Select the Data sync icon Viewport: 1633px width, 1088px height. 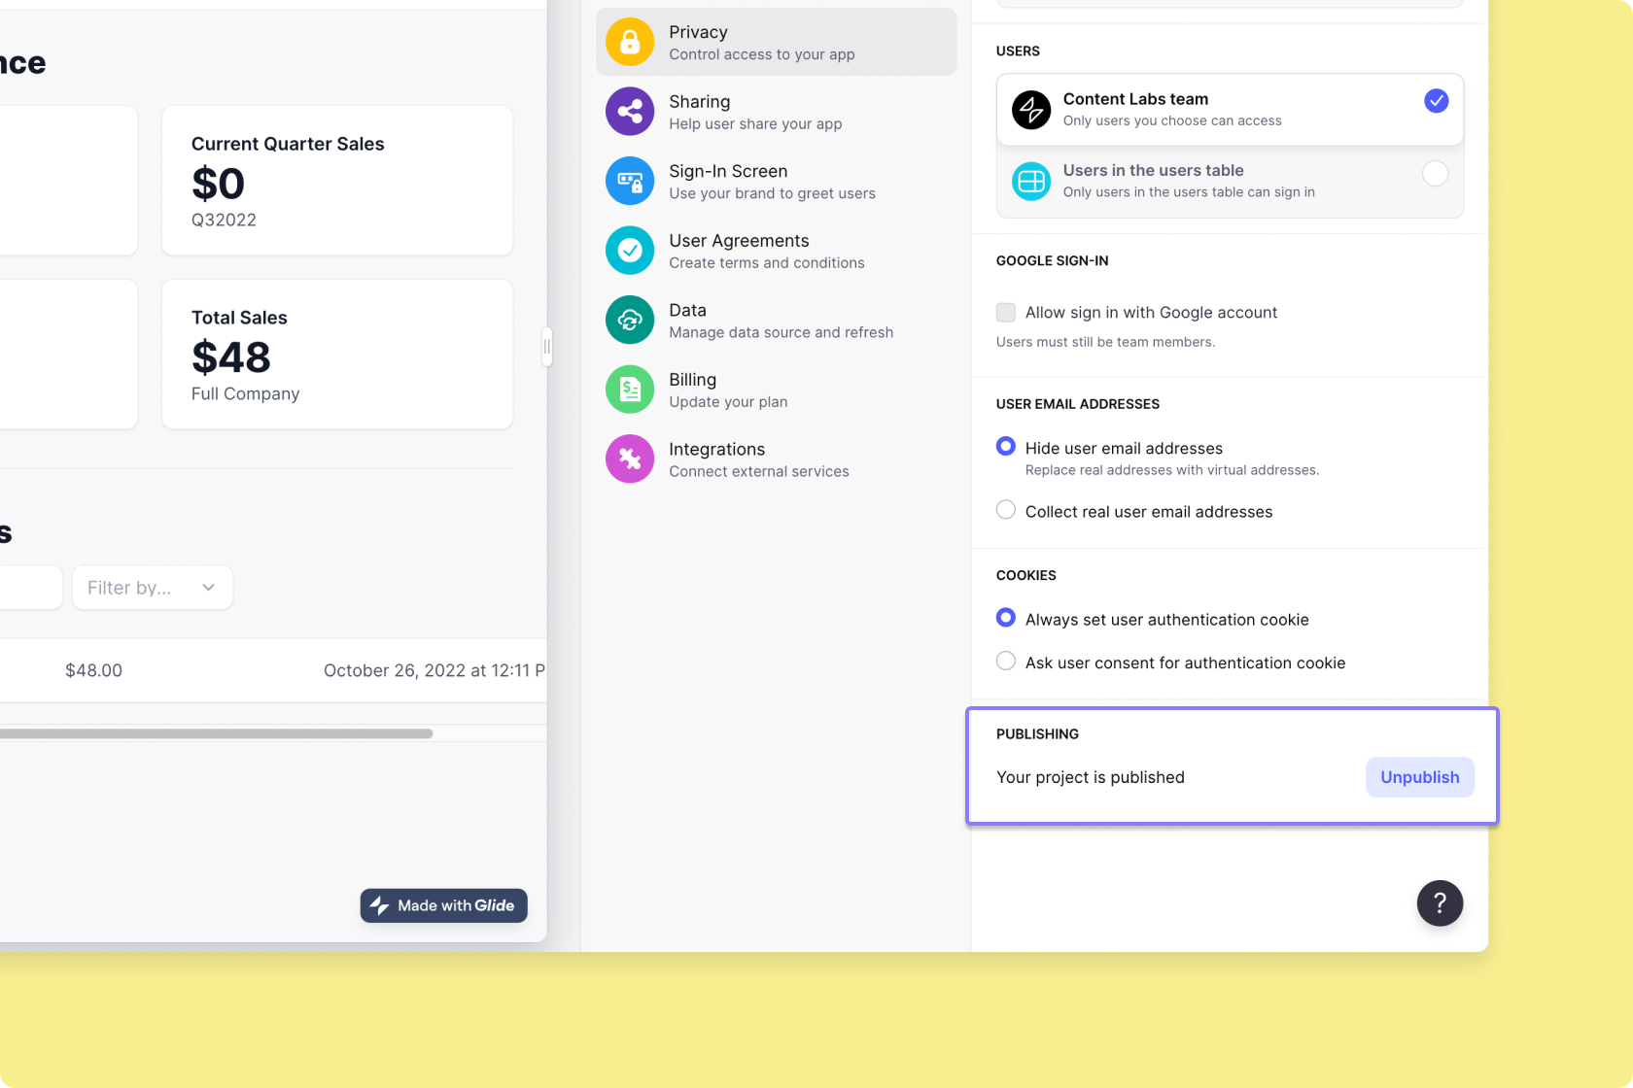click(x=630, y=320)
